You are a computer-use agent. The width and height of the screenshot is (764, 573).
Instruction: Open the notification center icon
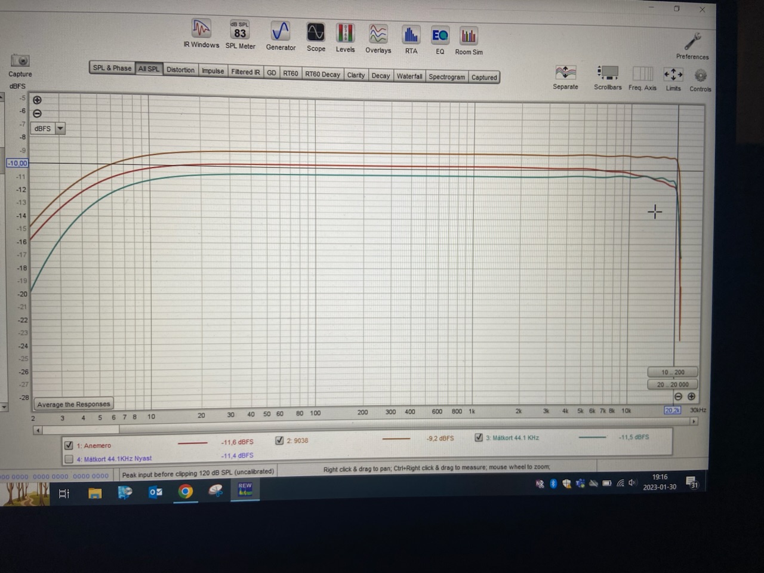pyautogui.click(x=692, y=482)
